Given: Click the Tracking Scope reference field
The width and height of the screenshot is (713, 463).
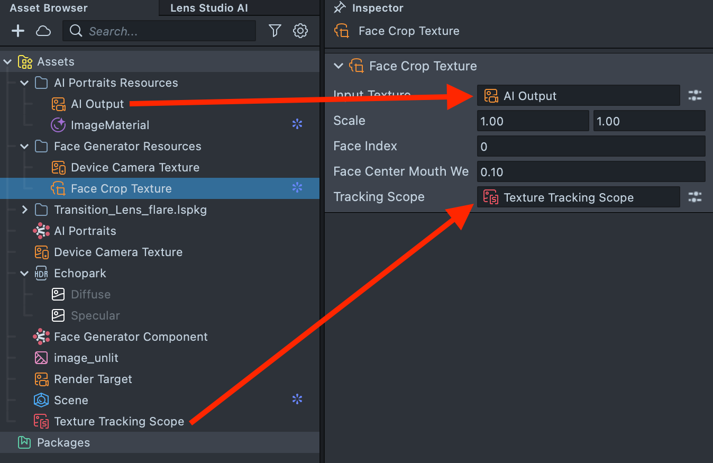Looking at the screenshot, I should [x=578, y=197].
